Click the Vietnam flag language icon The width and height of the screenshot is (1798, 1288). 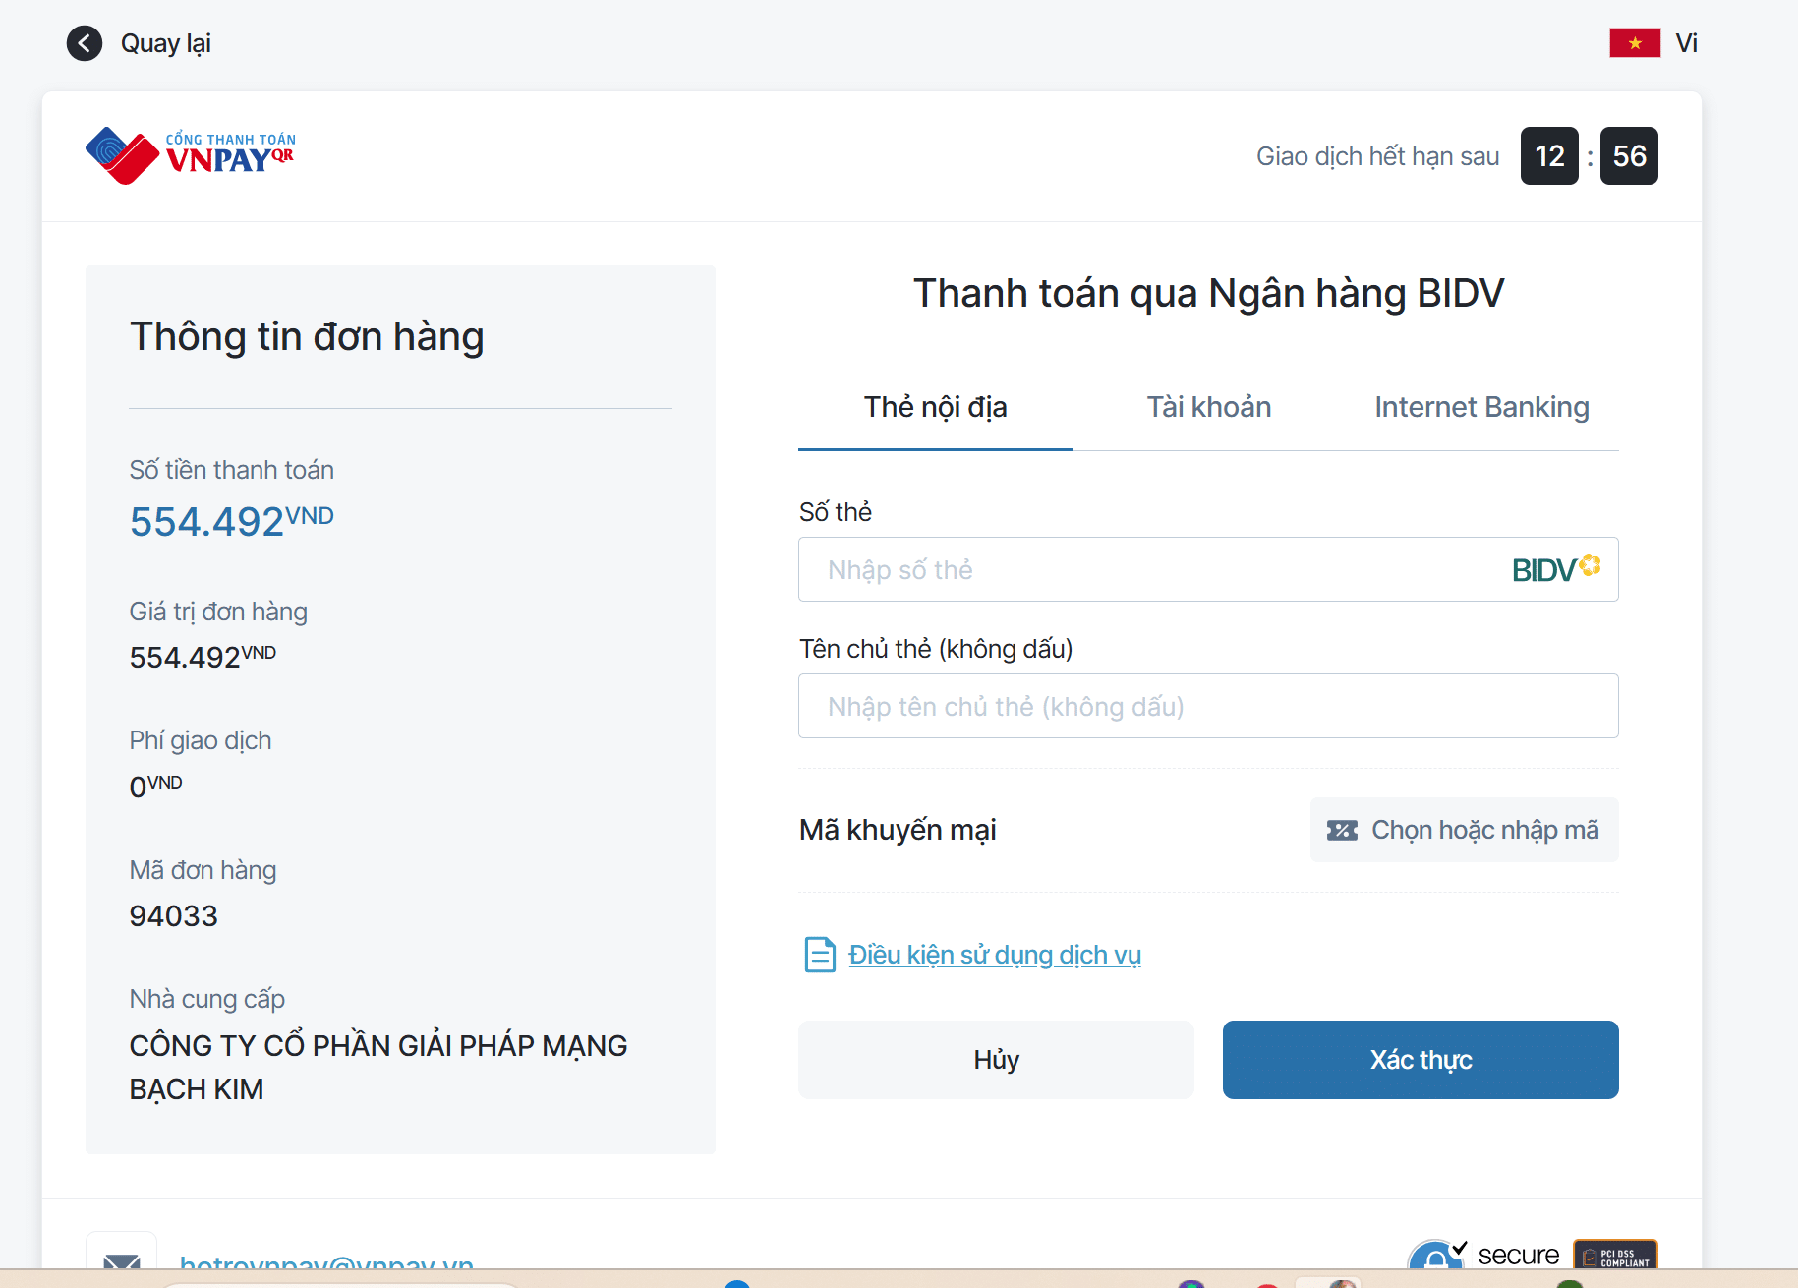(x=1634, y=43)
